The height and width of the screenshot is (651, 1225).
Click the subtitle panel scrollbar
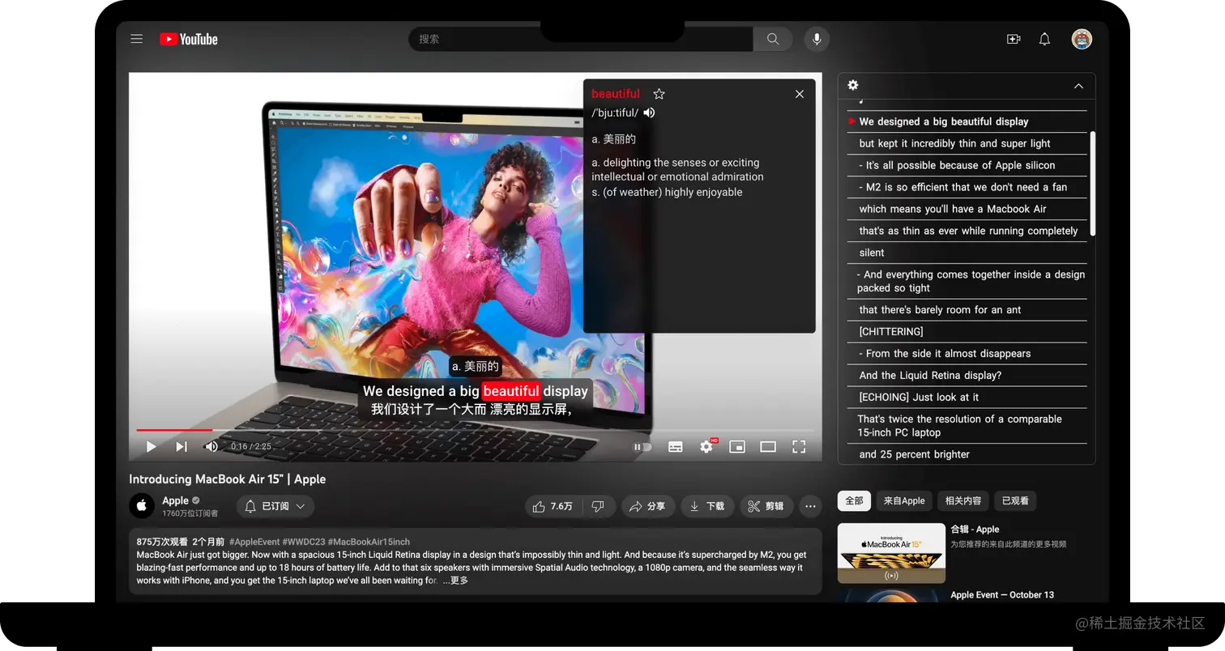click(1092, 184)
